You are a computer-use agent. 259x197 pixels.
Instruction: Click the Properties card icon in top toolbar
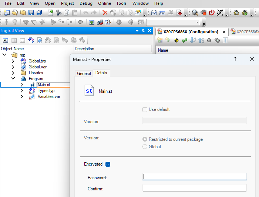[x=137, y=13]
